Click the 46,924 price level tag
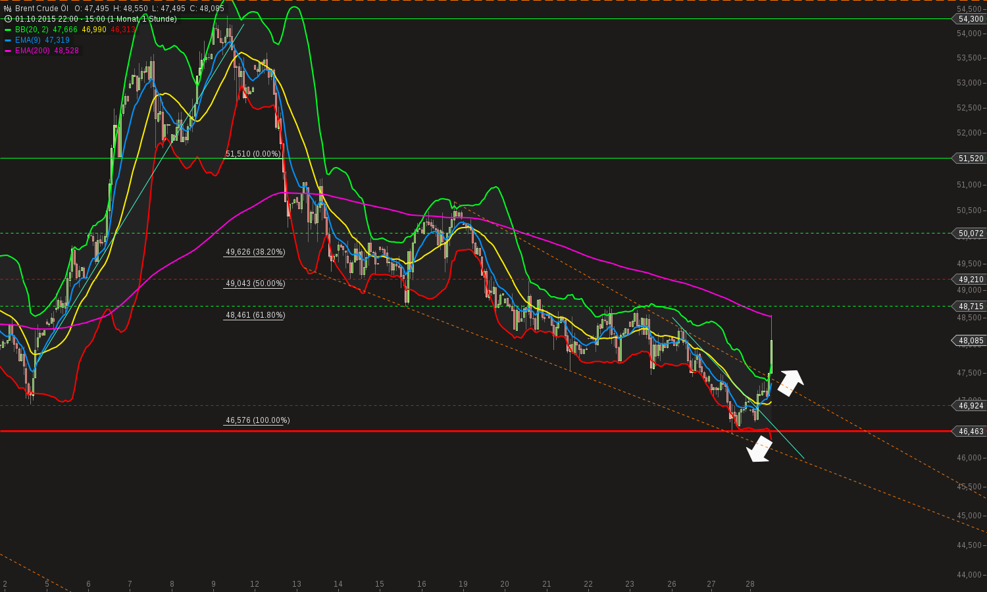The width and height of the screenshot is (987, 592). coord(971,406)
